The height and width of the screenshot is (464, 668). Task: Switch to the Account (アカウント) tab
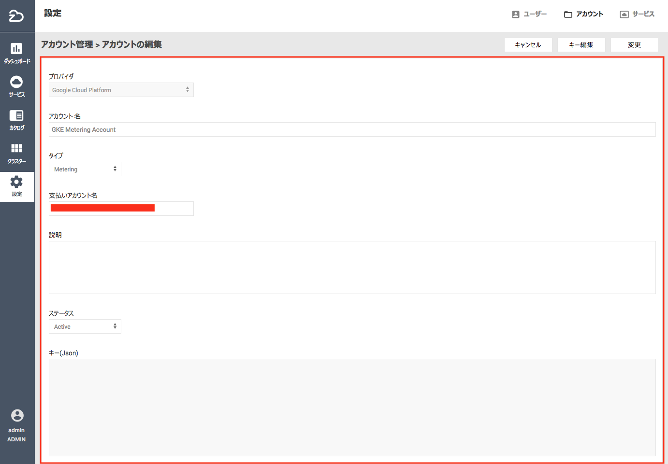pos(583,14)
